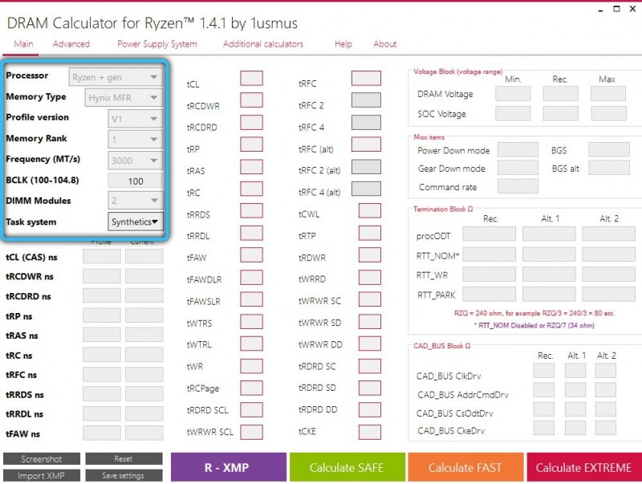Click the Reset button

pyautogui.click(x=124, y=458)
